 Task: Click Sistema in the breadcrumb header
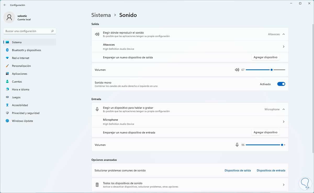pyautogui.click(x=101, y=15)
